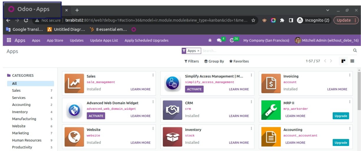Click Learn More on the CRM card
Viewport: 361px width, 151px height.
[x=239, y=116]
